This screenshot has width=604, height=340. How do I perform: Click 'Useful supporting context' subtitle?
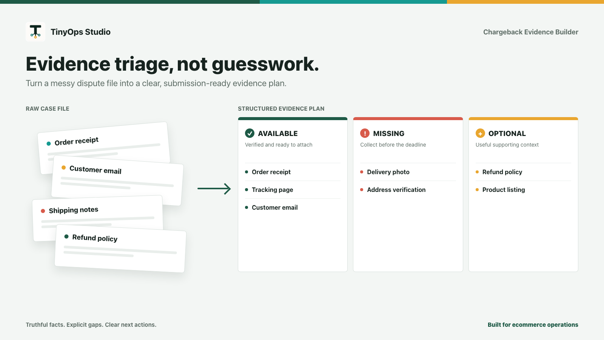point(507,145)
